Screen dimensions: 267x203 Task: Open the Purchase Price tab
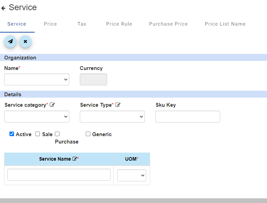click(168, 24)
